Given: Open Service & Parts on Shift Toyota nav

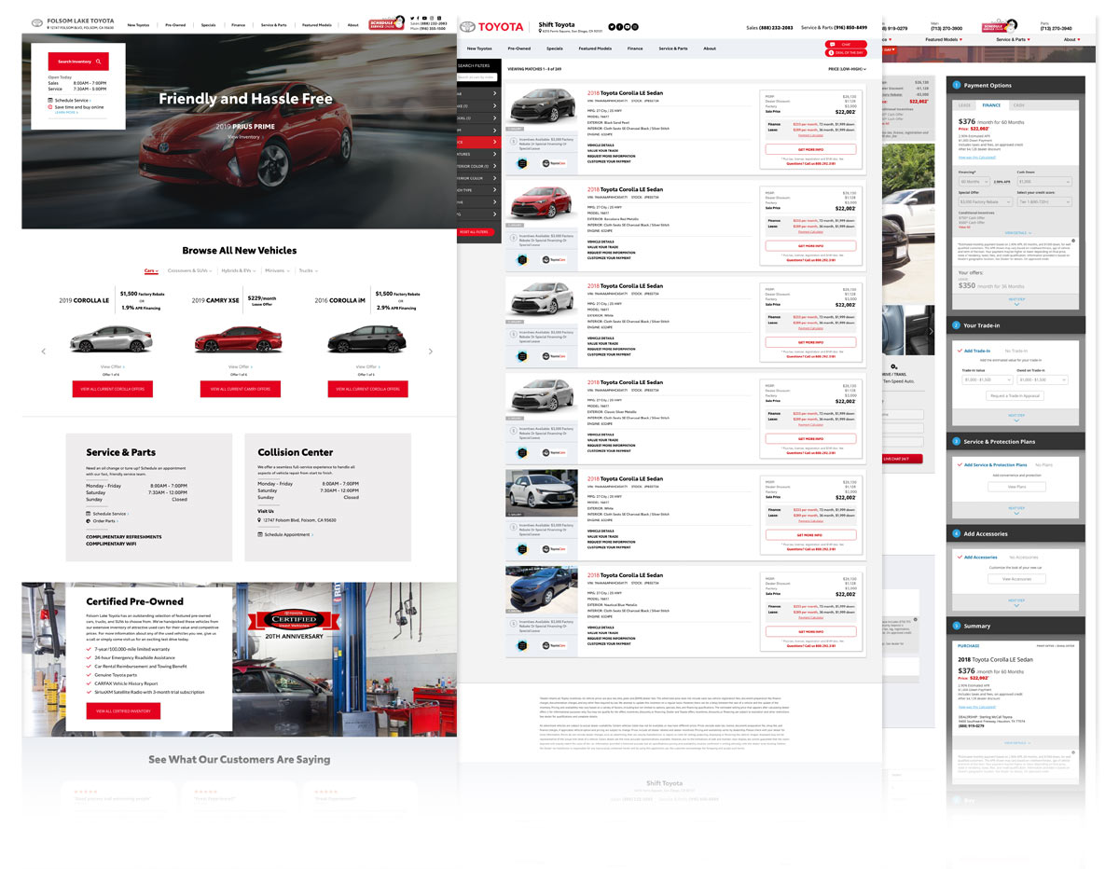Looking at the screenshot, I should (673, 48).
